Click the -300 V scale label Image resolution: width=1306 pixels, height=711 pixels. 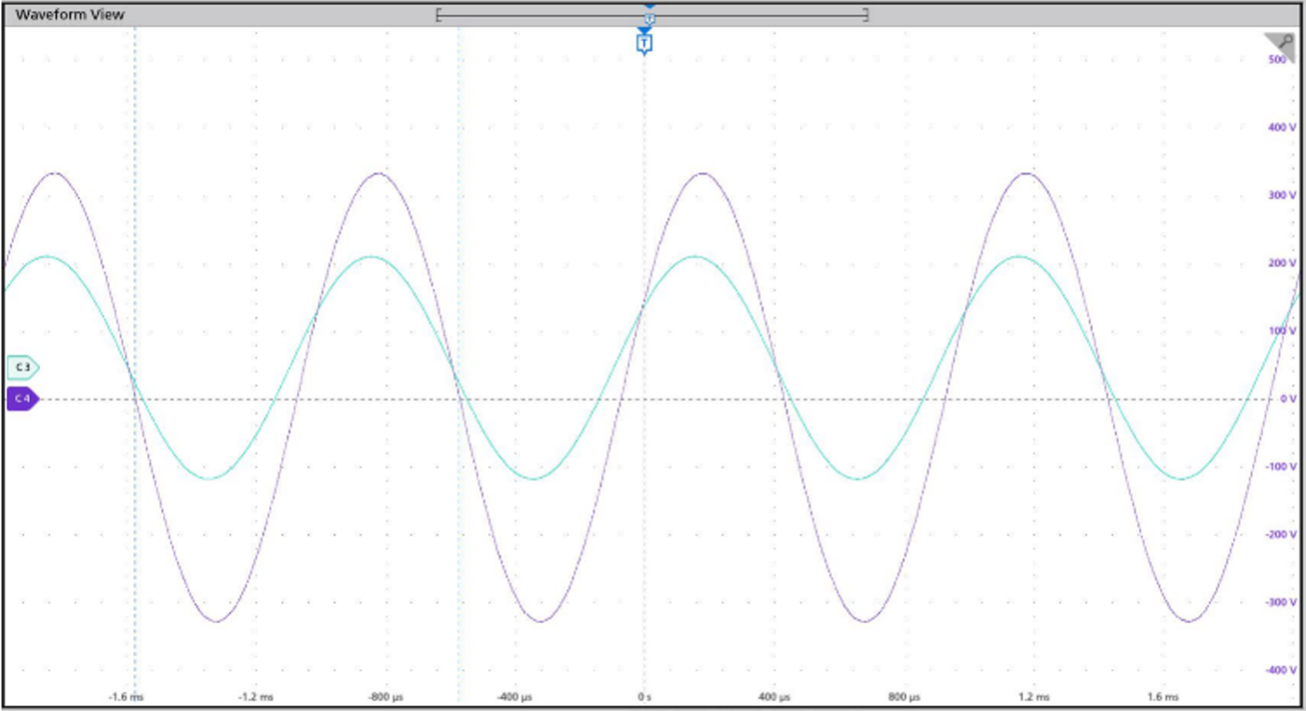tap(1280, 602)
